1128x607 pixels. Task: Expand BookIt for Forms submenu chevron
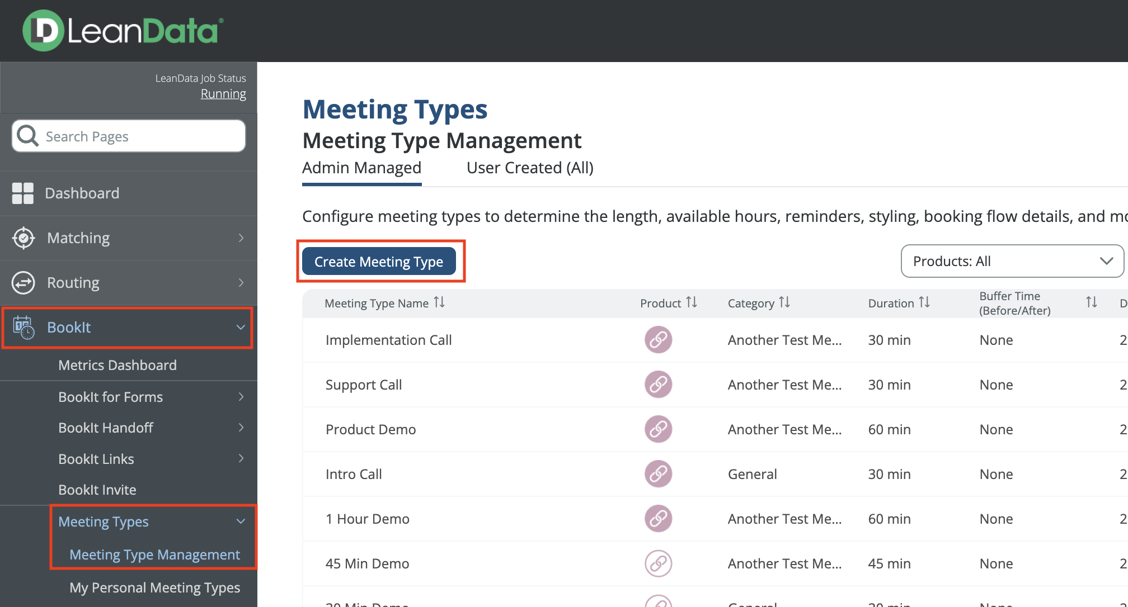(x=241, y=397)
